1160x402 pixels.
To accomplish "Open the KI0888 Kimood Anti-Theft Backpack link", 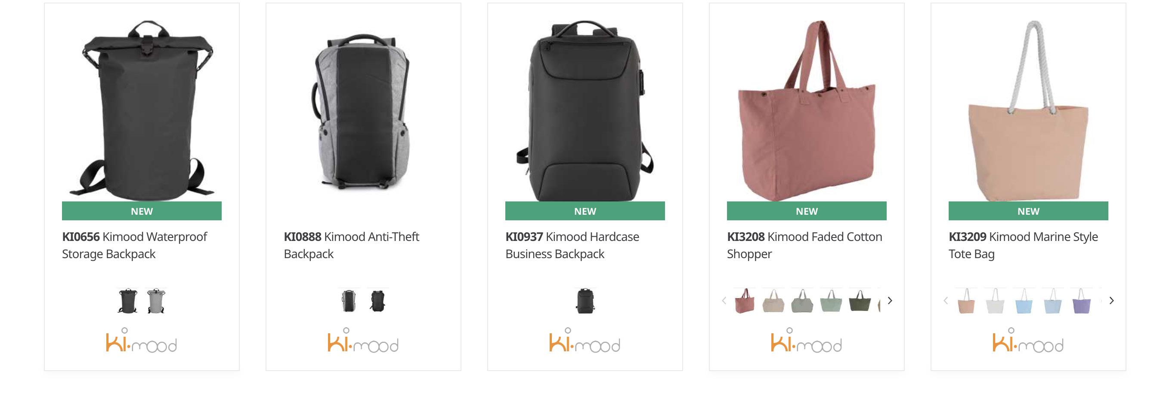I will pos(351,245).
